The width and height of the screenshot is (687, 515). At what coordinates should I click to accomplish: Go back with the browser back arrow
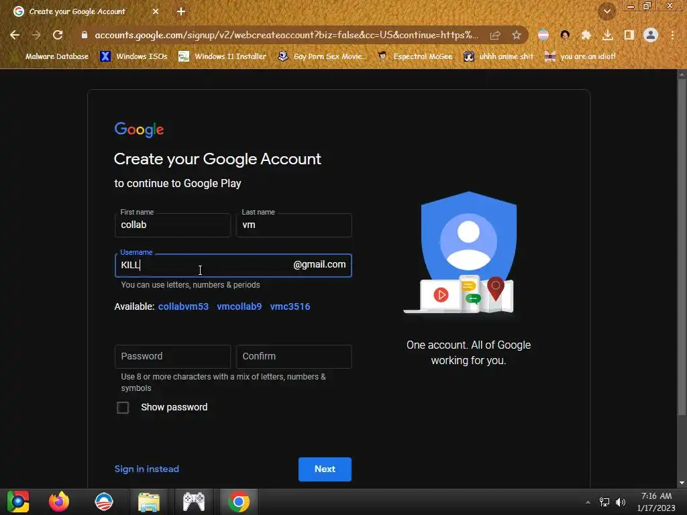click(x=15, y=35)
